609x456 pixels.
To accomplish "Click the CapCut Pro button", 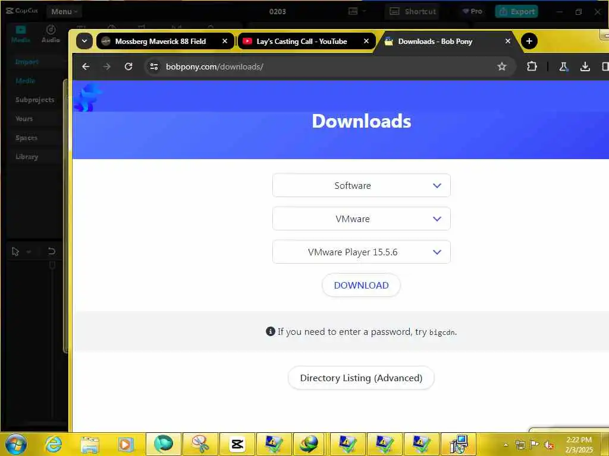I will click(x=472, y=12).
